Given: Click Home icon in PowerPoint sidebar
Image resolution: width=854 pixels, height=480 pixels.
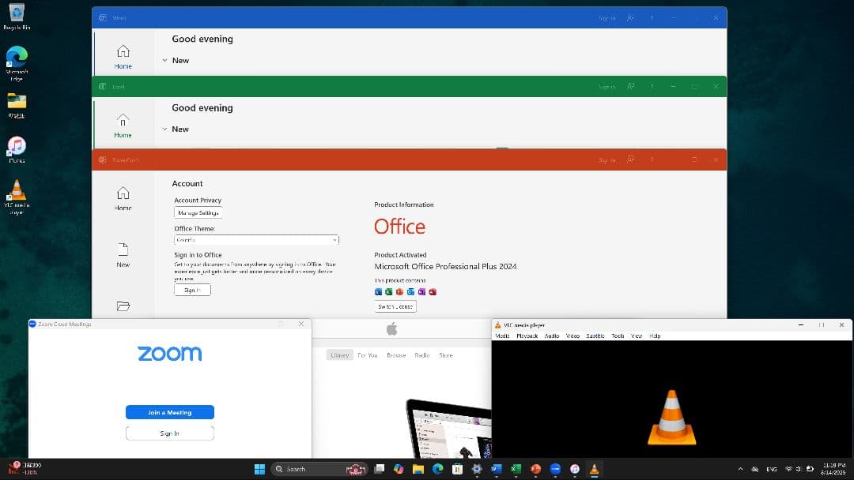Looking at the screenshot, I should [123, 194].
